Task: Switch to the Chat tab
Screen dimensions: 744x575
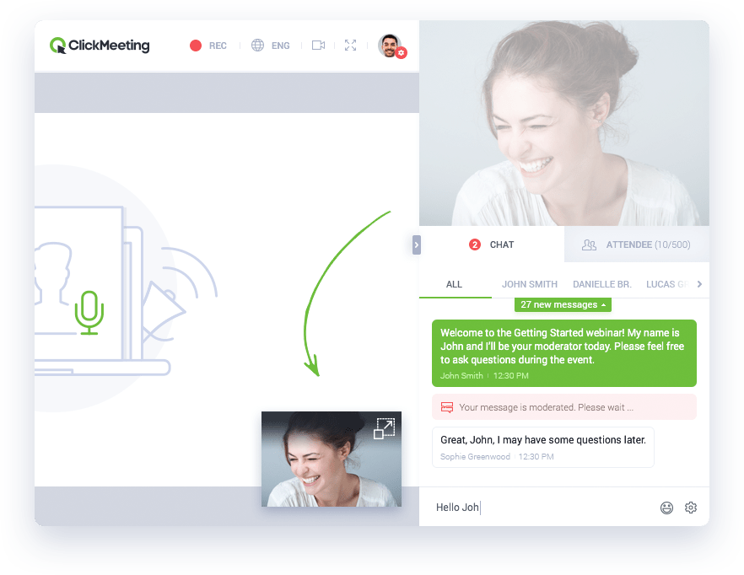Action: pyautogui.click(x=492, y=245)
